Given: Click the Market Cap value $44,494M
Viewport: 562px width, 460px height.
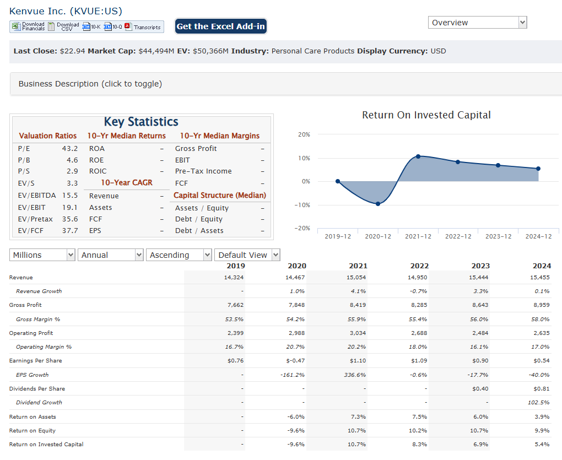Looking at the screenshot, I should point(156,51).
